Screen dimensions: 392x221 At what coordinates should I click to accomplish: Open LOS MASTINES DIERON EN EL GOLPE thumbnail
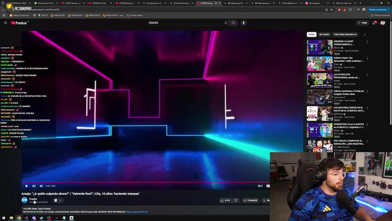coord(319,113)
